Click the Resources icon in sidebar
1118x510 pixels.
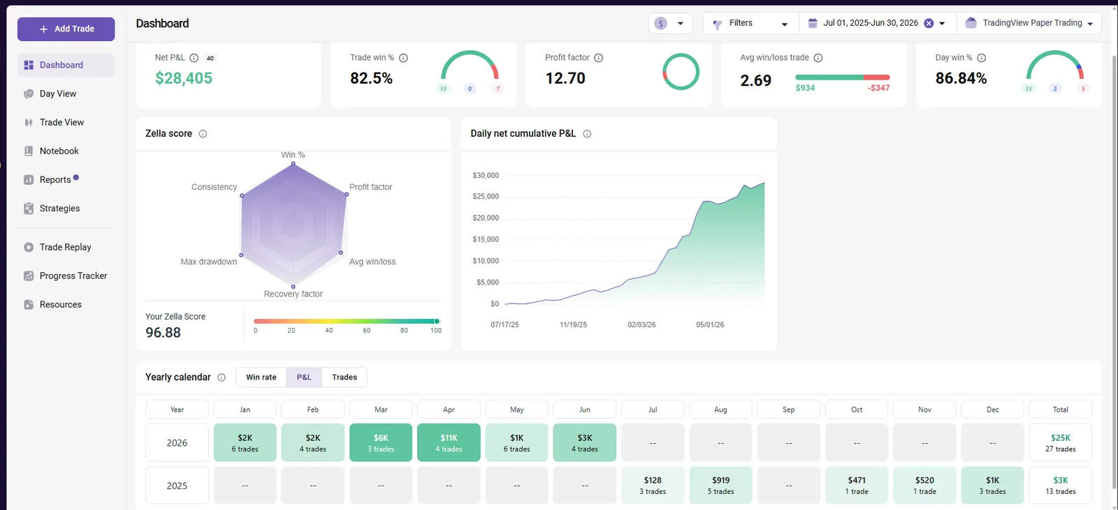click(29, 304)
